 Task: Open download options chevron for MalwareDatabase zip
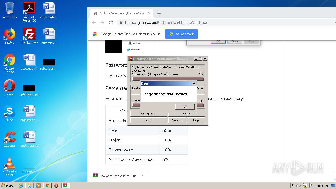143,176
